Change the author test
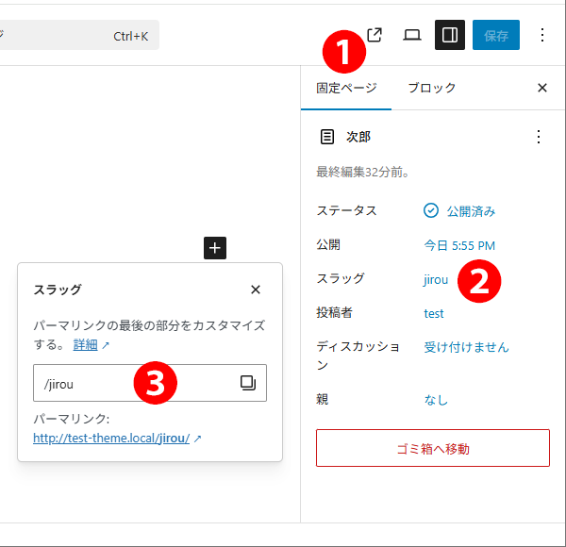 (434, 313)
